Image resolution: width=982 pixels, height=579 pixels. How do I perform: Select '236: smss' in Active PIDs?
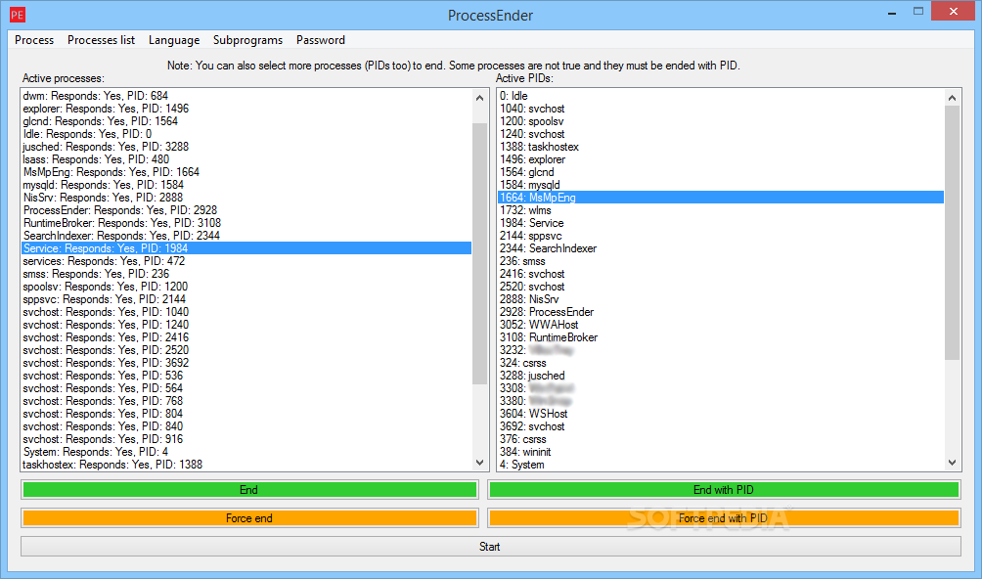point(721,261)
